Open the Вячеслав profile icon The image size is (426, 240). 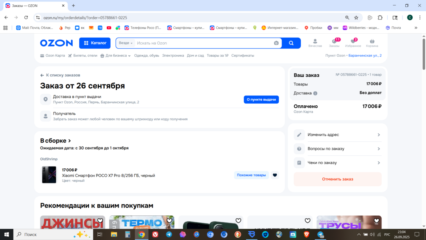tap(315, 43)
